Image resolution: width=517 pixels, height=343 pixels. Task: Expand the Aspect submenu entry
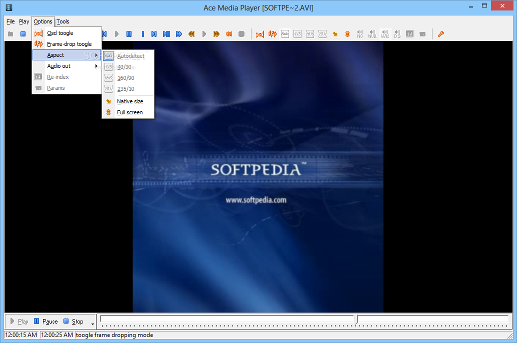(67, 55)
